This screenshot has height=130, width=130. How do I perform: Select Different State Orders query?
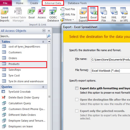[24, 115]
